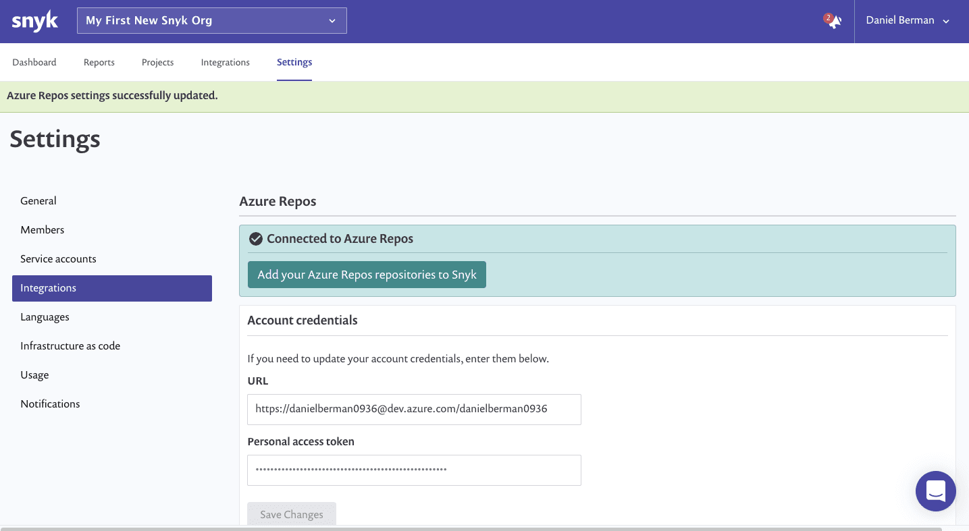Open the My First New Snyk Org dropdown
The height and width of the screenshot is (531, 969).
(x=212, y=20)
